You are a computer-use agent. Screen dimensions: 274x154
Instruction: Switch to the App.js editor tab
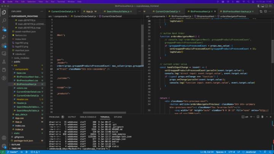(89, 11)
